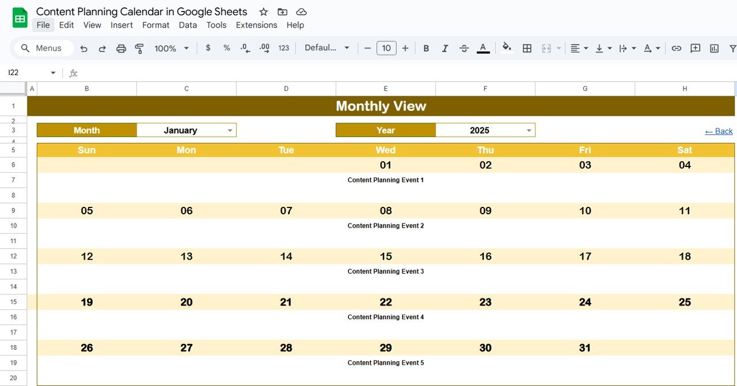Click the Back link
Image resolution: width=737 pixels, height=386 pixels.
tap(719, 131)
